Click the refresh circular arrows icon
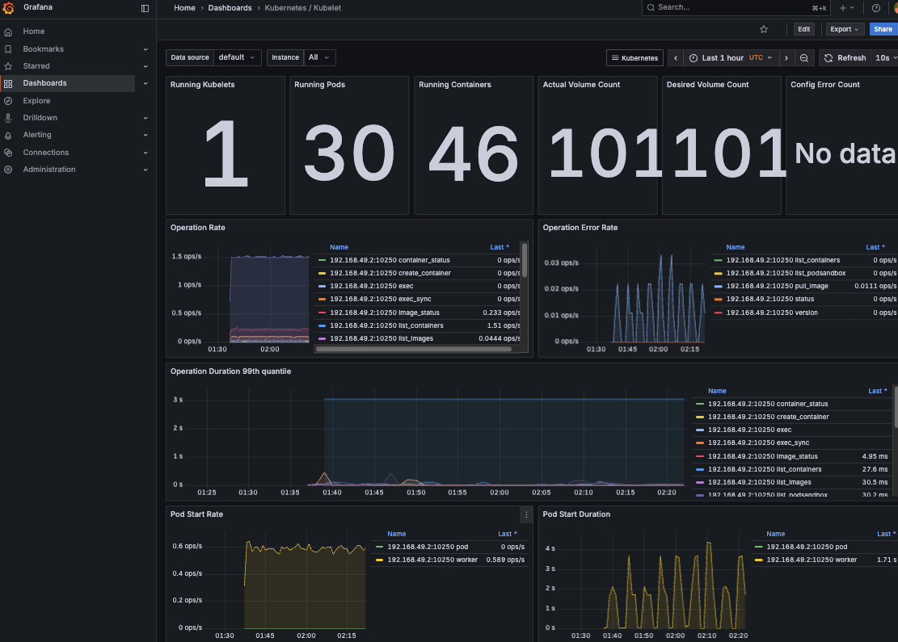Viewport: 898px width, 642px height. [x=828, y=58]
